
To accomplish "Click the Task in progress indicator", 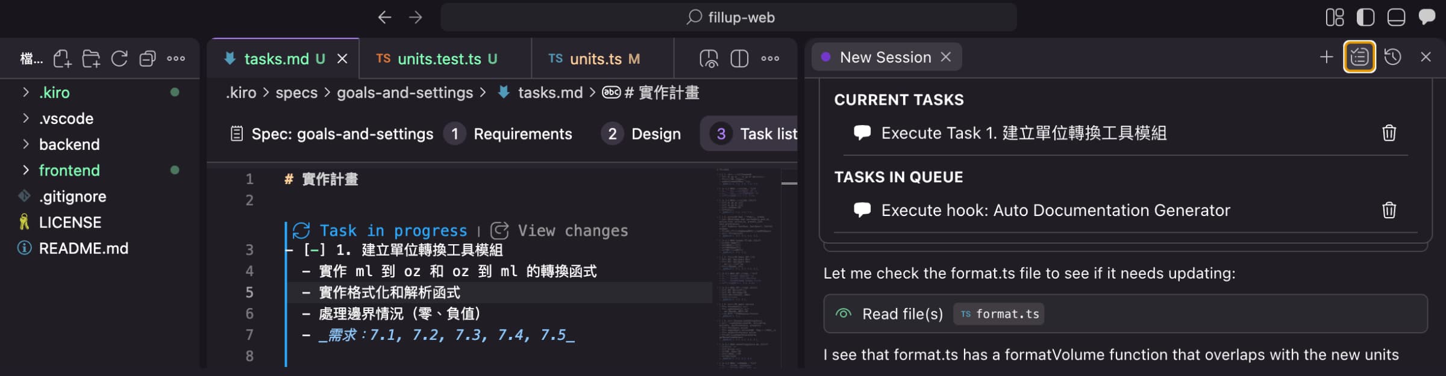I will point(393,230).
